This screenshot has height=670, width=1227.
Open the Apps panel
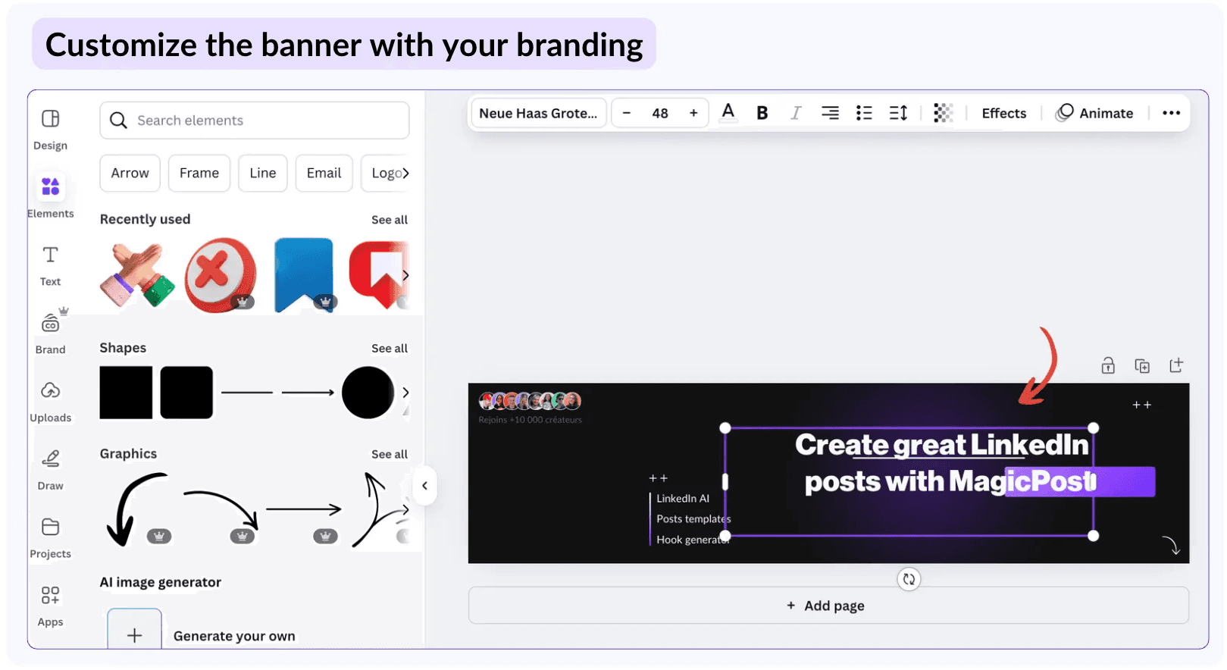(51, 606)
